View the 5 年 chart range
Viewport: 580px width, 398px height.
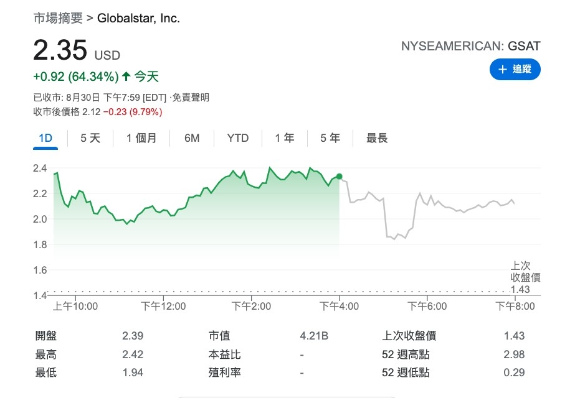point(330,138)
